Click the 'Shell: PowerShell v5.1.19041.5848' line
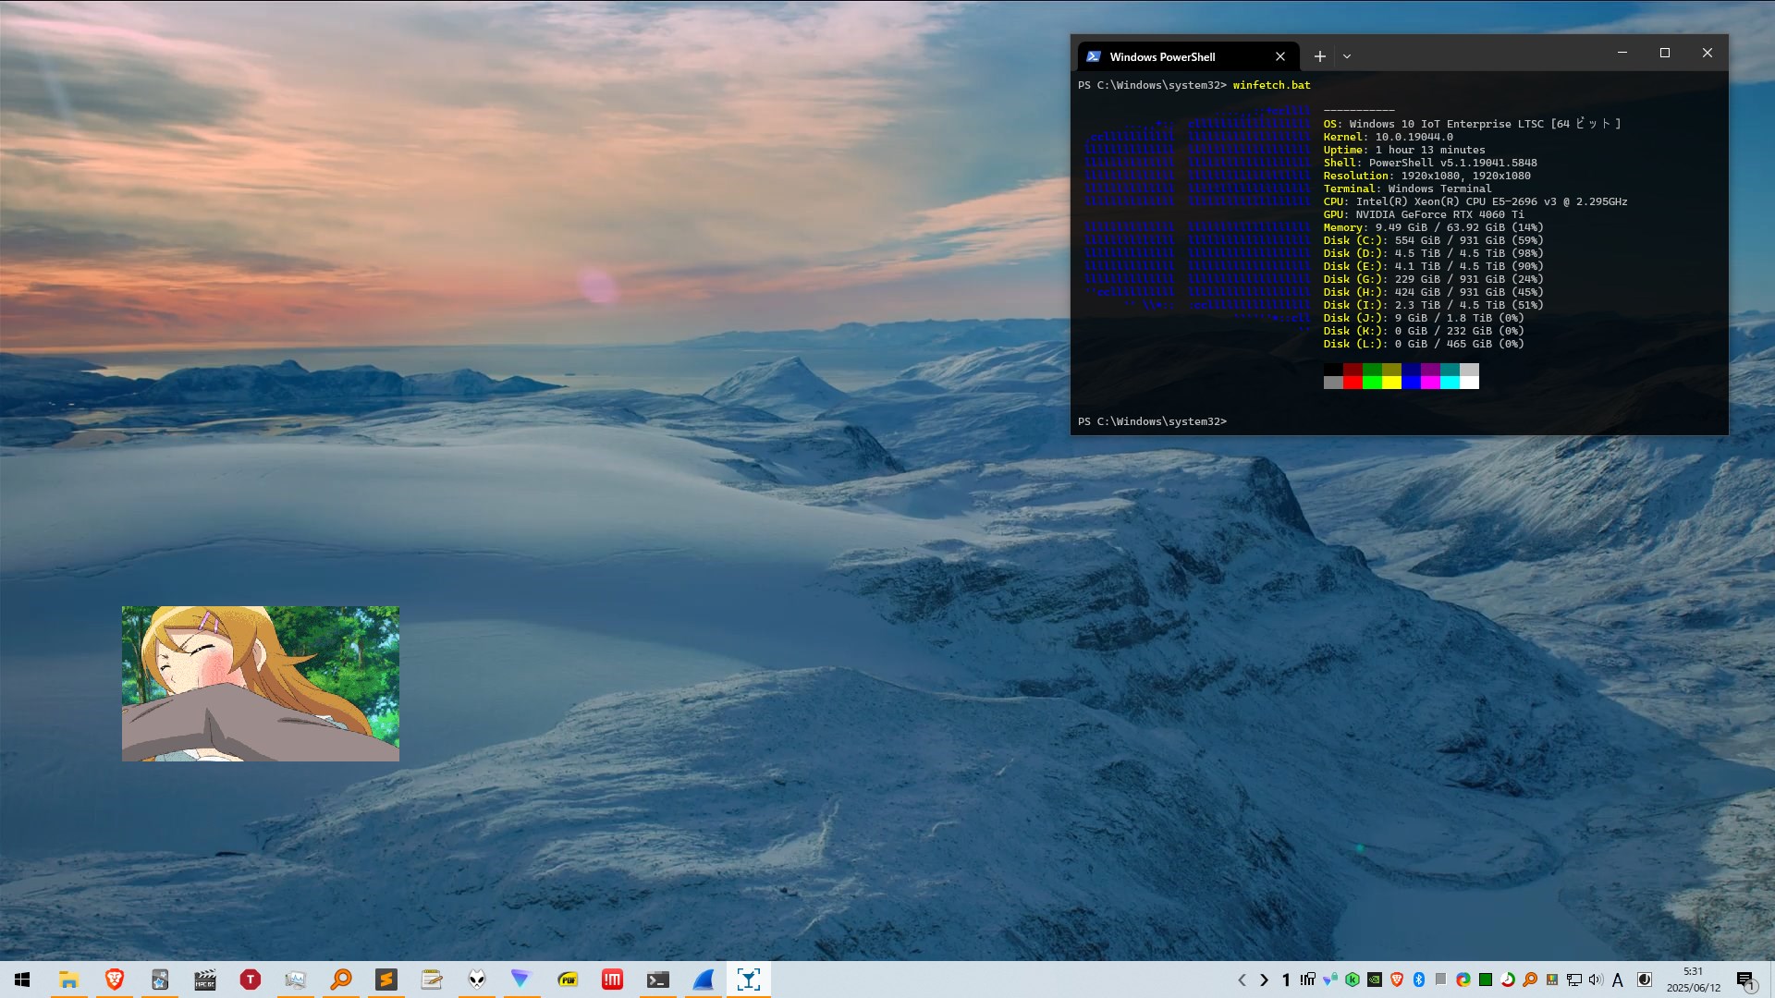Viewport: 1775px width, 998px height. pos(1430,163)
